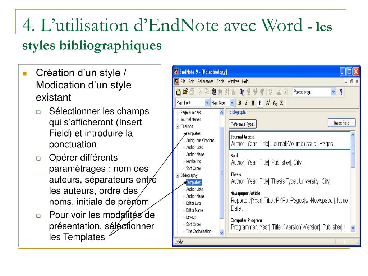
Task: Apply Underline formatting
Action: point(253,103)
